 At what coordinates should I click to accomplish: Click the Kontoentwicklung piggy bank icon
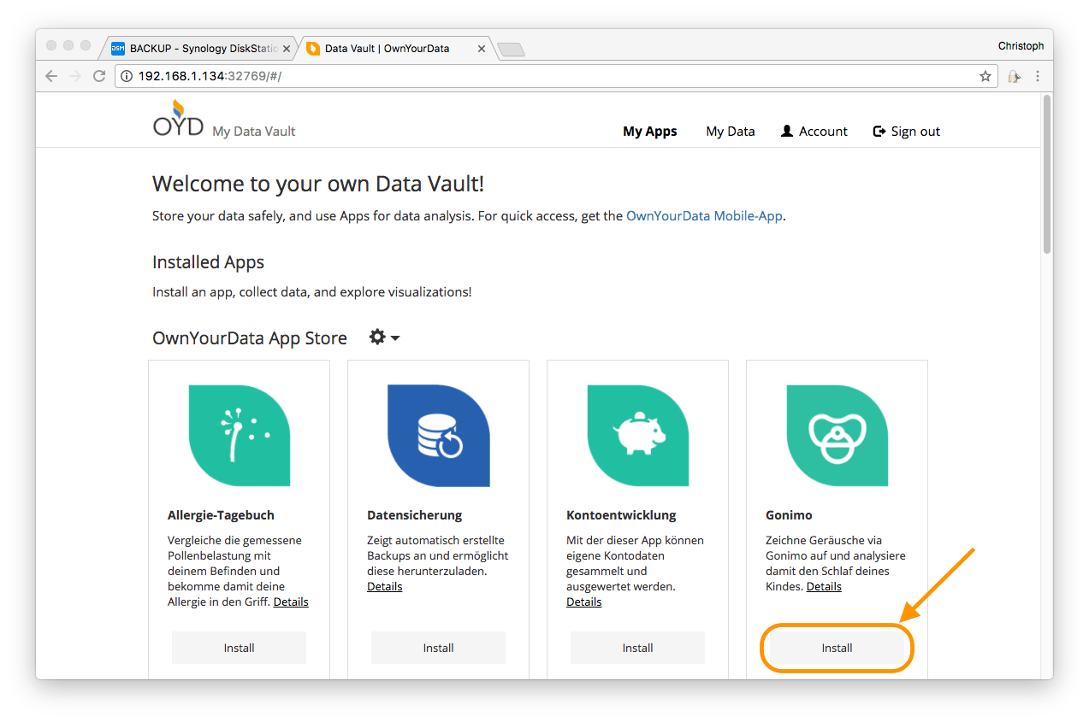click(x=638, y=435)
